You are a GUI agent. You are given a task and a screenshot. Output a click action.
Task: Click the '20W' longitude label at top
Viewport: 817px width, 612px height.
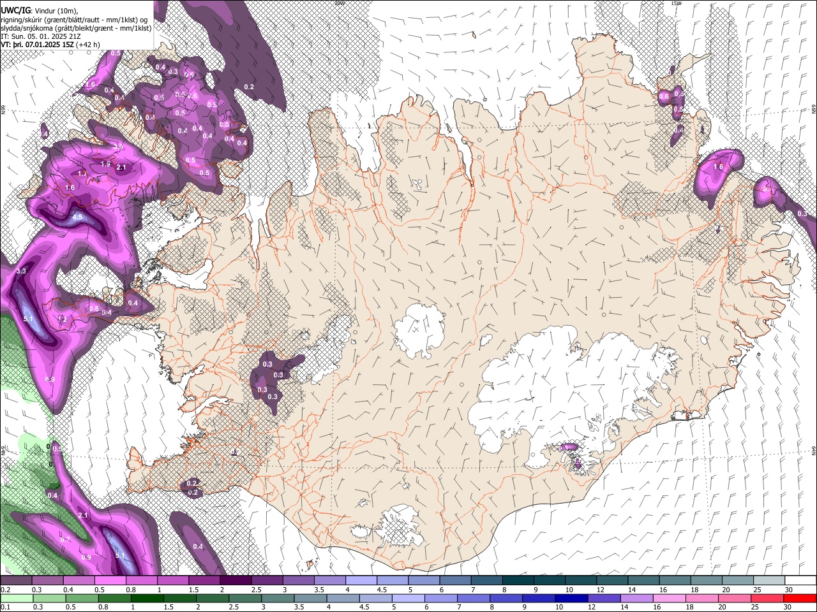pyautogui.click(x=339, y=3)
